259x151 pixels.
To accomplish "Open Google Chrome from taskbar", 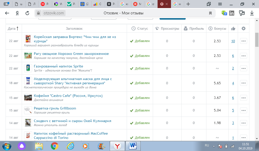I will click(55, 146).
